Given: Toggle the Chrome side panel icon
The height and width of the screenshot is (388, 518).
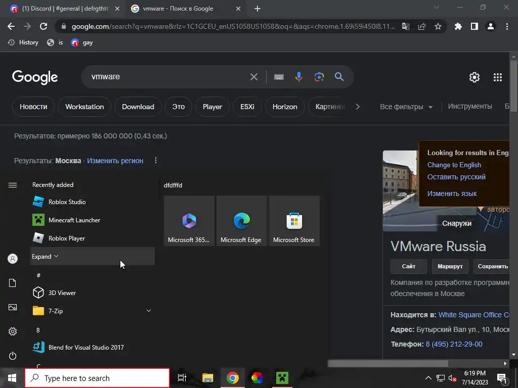Looking at the screenshot, I should (x=474, y=26).
